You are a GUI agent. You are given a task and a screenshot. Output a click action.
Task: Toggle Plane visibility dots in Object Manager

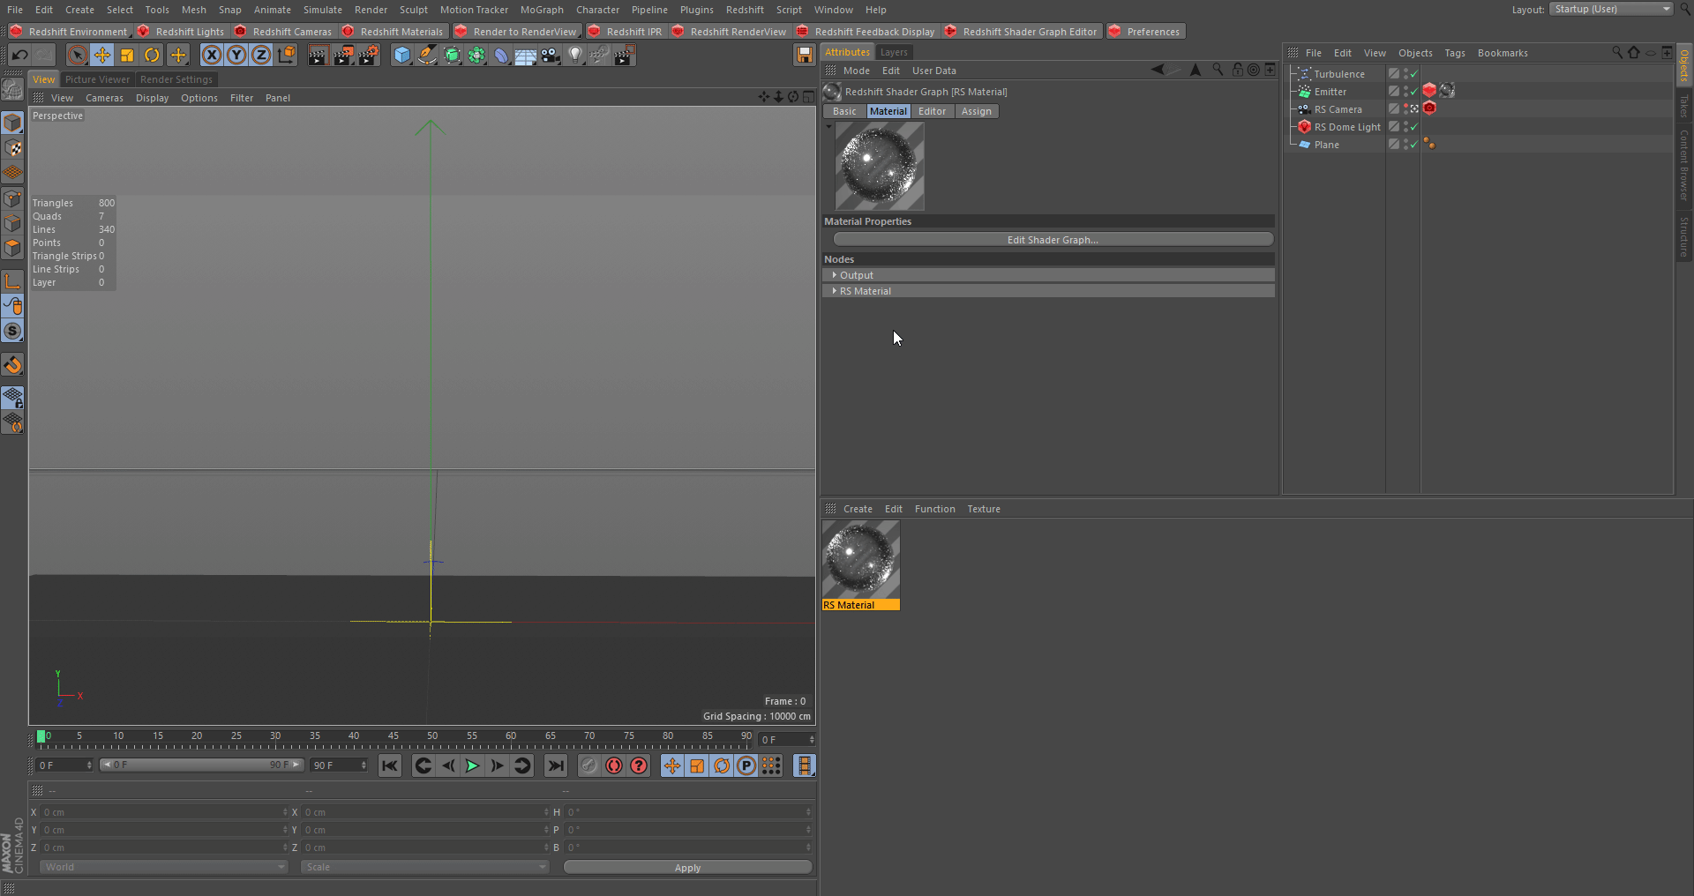(1405, 145)
